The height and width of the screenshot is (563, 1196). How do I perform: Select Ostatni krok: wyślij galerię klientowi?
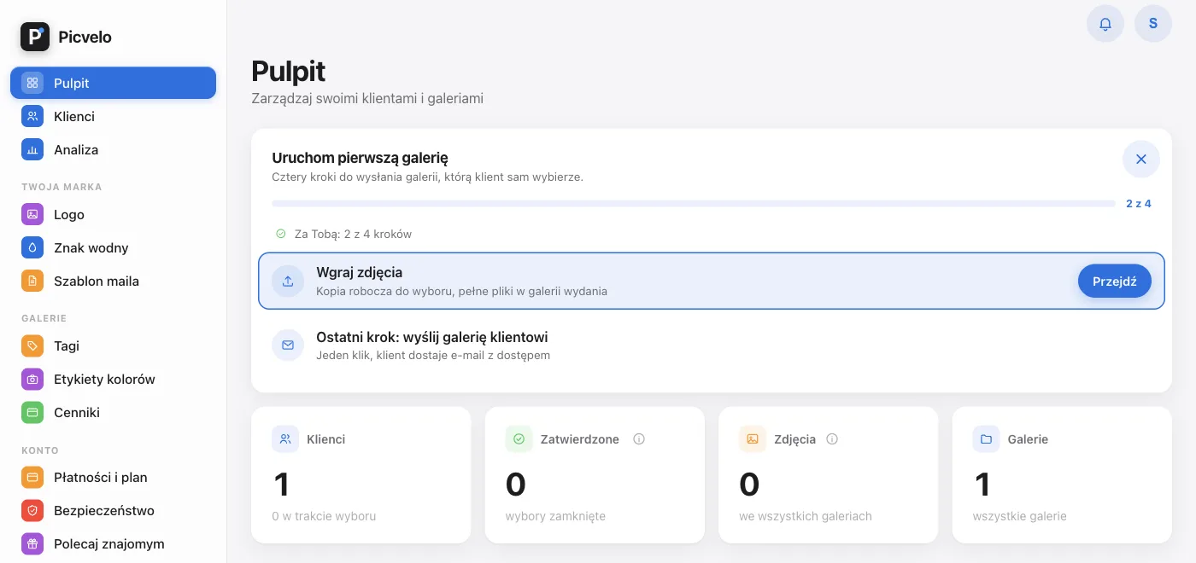(712, 345)
